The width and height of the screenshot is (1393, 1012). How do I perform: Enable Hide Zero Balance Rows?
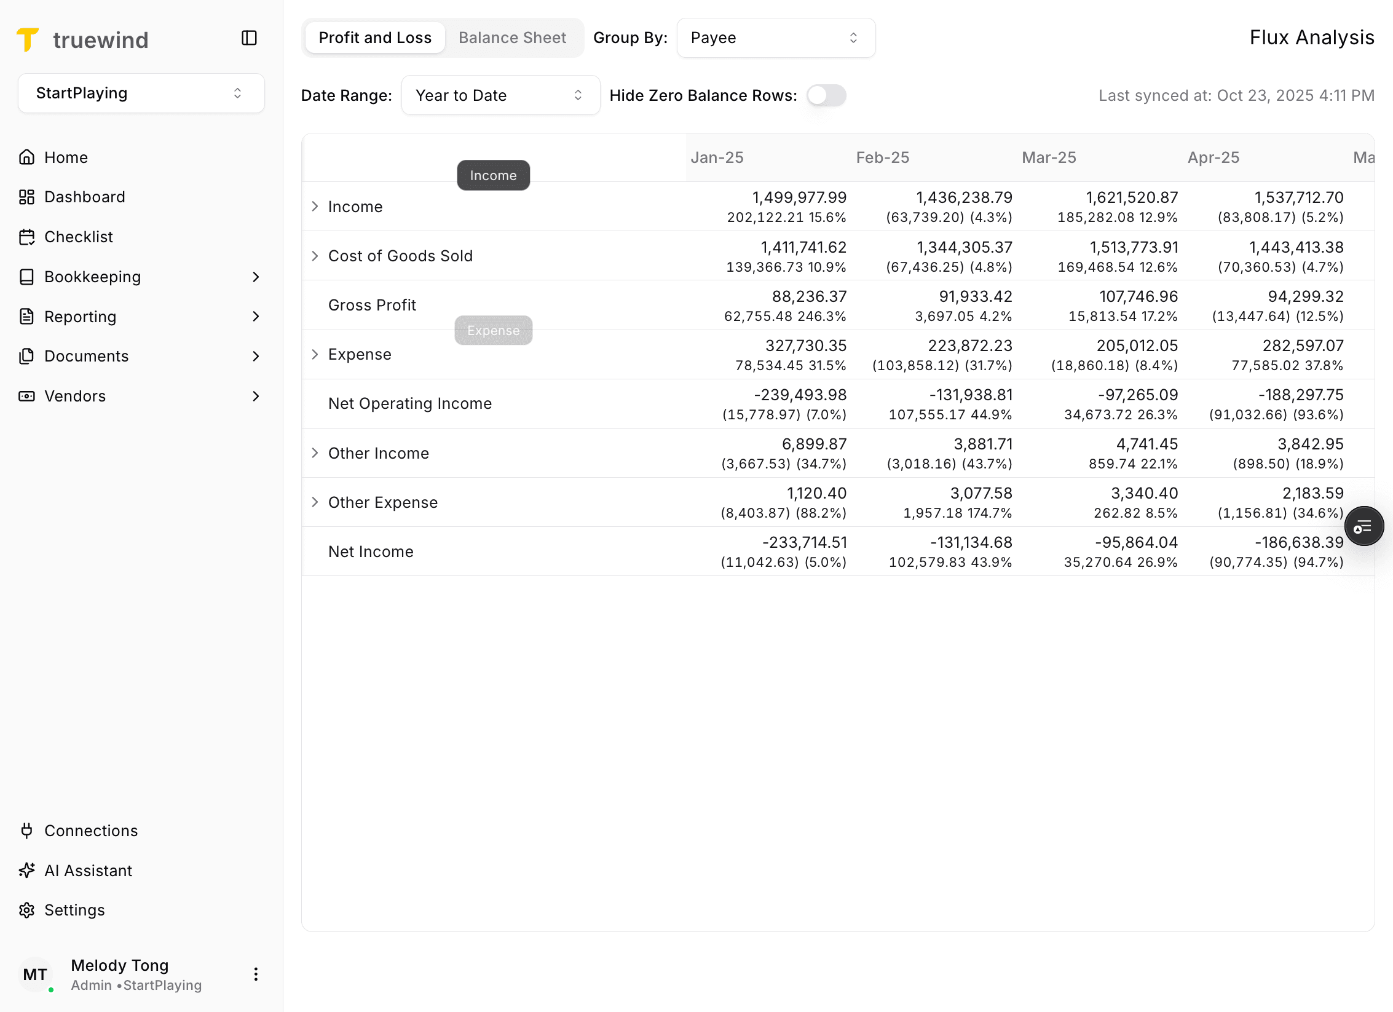tap(826, 95)
